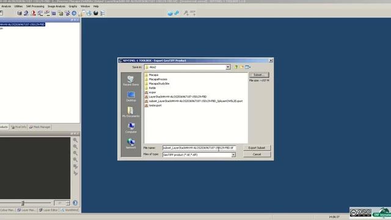
Task: Open Recent Items location in sidebar
Action: [131, 81]
